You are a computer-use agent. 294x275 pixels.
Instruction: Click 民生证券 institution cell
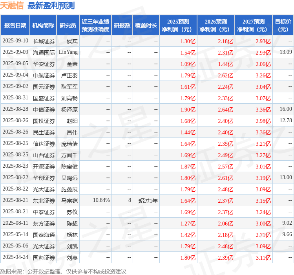click(44, 132)
